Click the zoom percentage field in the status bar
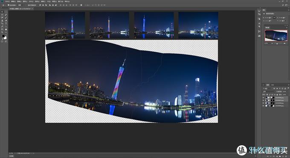Image resolution: width=290 pixels, height=158 pixels. 11,153
